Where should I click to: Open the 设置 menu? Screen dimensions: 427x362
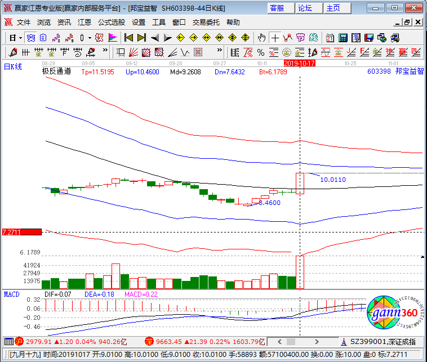pyautogui.click(x=139, y=23)
